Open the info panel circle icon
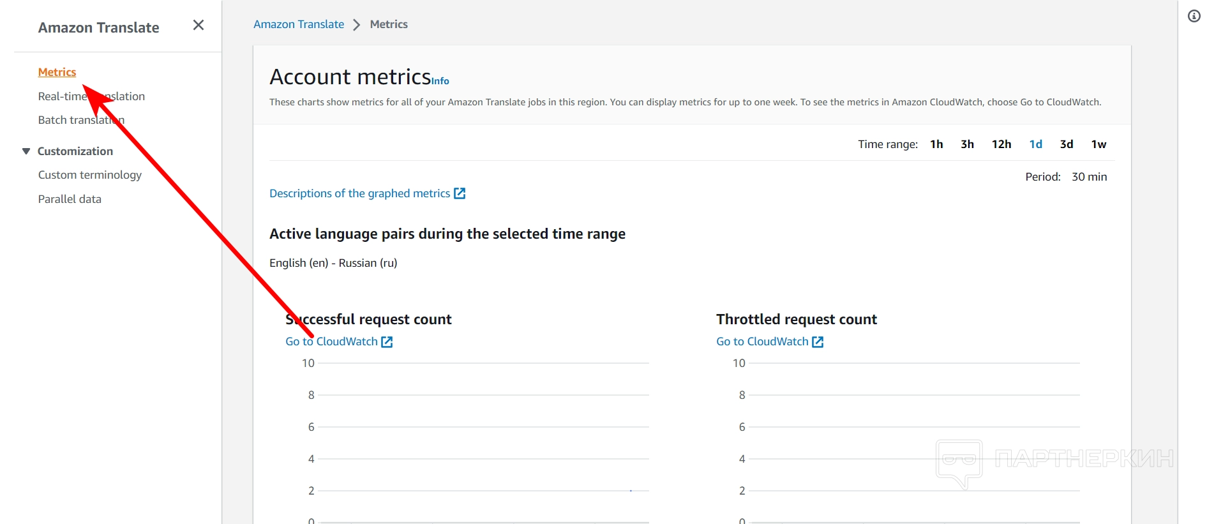 pyautogui.click(x=1194, y=16)
